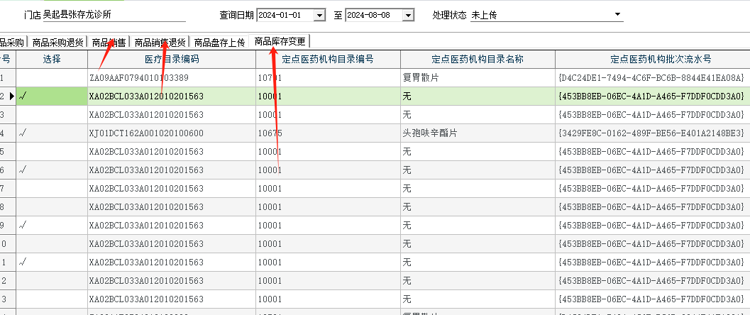
Task: Click the 商品库存变更 tab
Action: click(280, 41)
